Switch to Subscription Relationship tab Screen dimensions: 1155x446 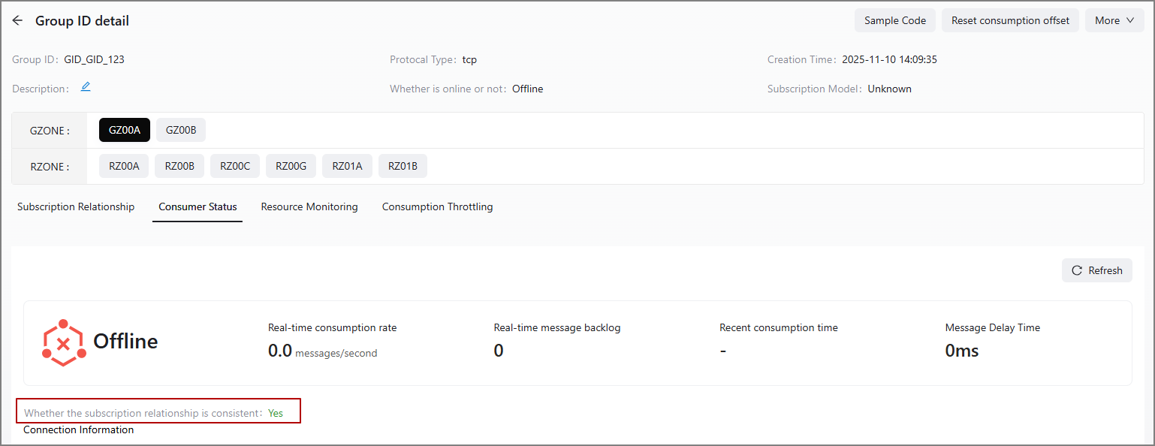point(76,206)
